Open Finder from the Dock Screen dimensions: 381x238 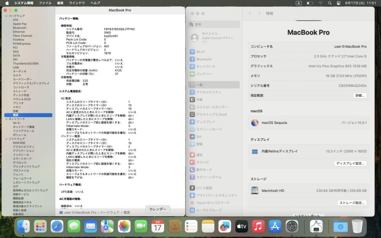pyautogui.click(x=23, y=226)
